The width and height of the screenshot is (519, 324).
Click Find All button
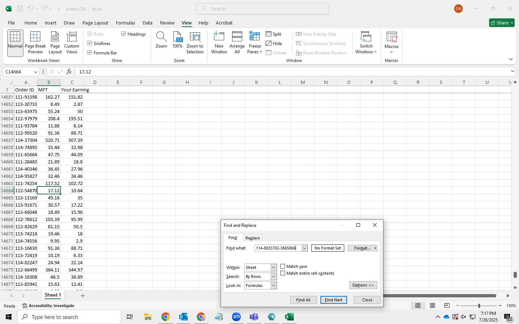pyautogui.click(x=303, y=300)
